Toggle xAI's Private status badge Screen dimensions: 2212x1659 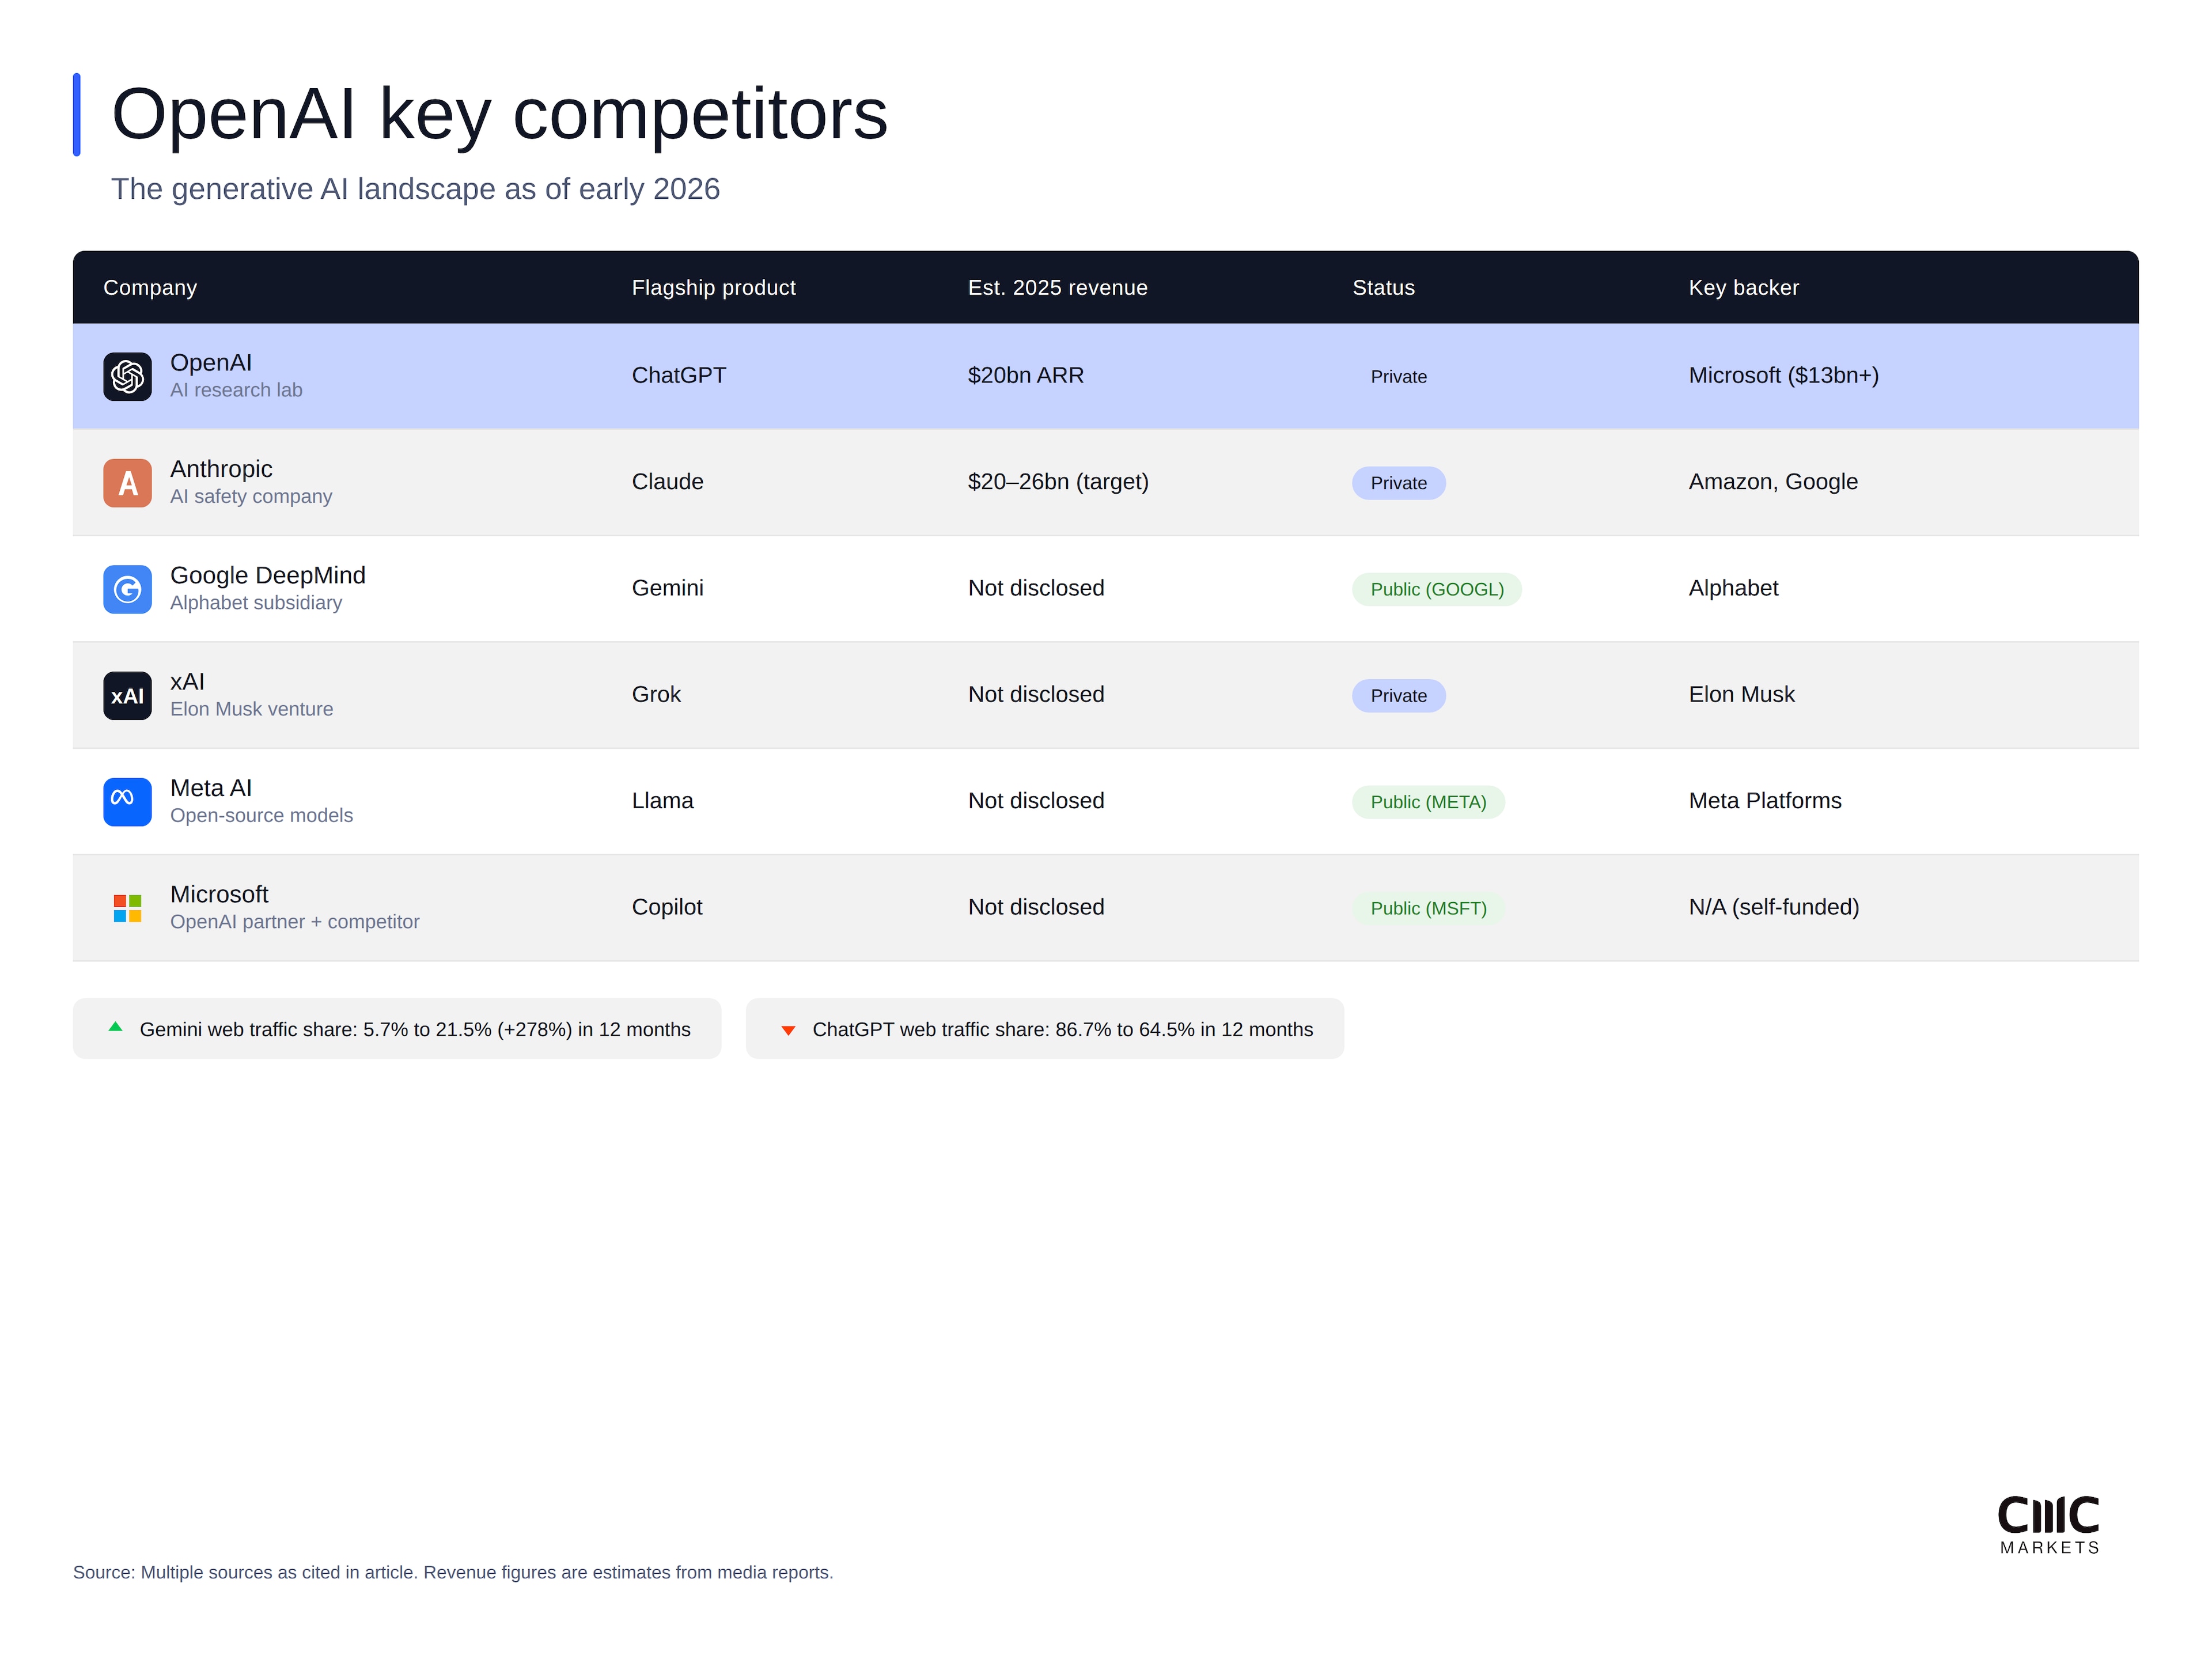tap(1398, 695)
